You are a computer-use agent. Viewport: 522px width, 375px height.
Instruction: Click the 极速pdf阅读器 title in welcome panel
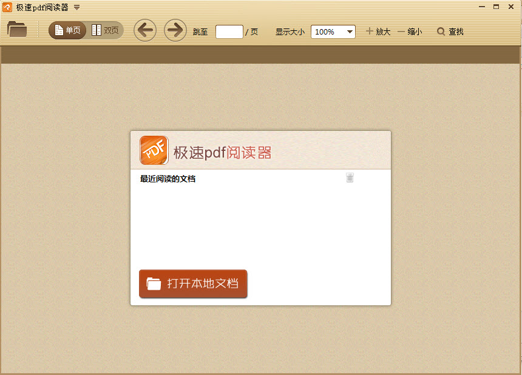click(222, 153)
